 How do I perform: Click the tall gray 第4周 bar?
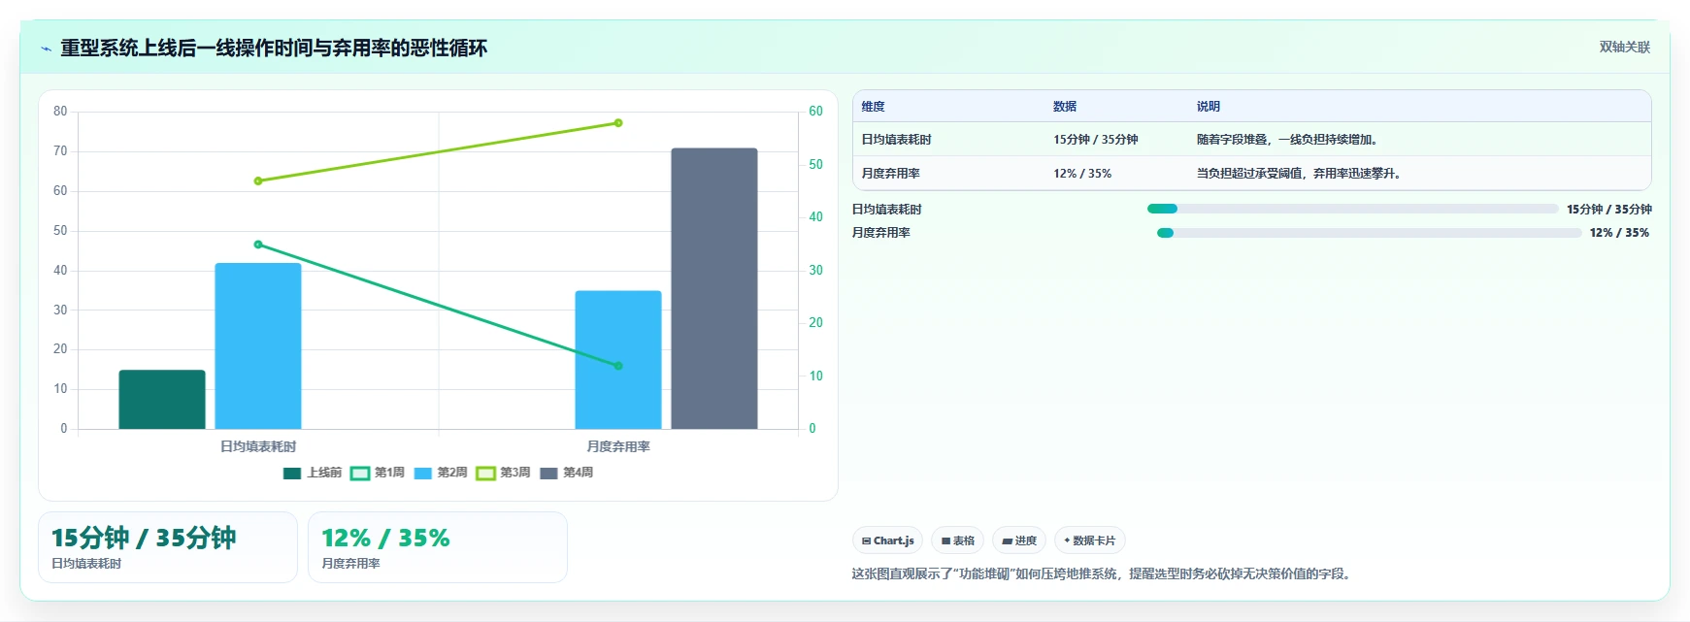point(714,288)
